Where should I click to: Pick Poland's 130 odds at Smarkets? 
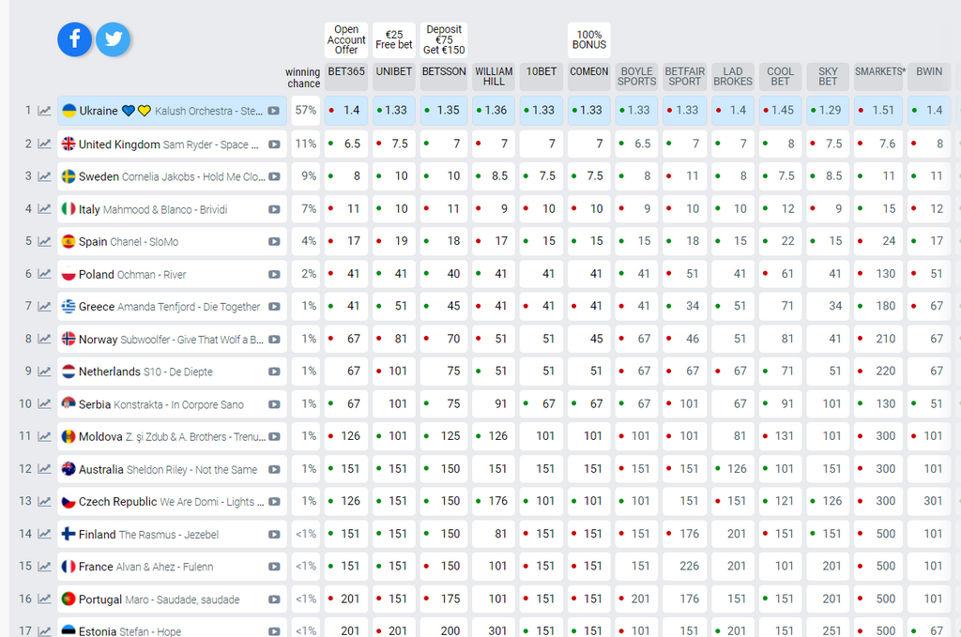point(878,274)
